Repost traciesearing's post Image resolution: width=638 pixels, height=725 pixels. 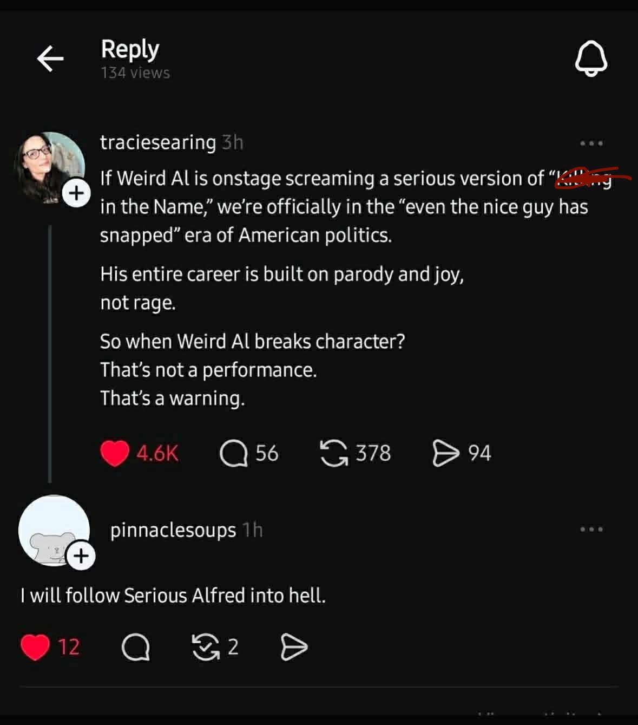pyautogui.click(x=333, y=453)
